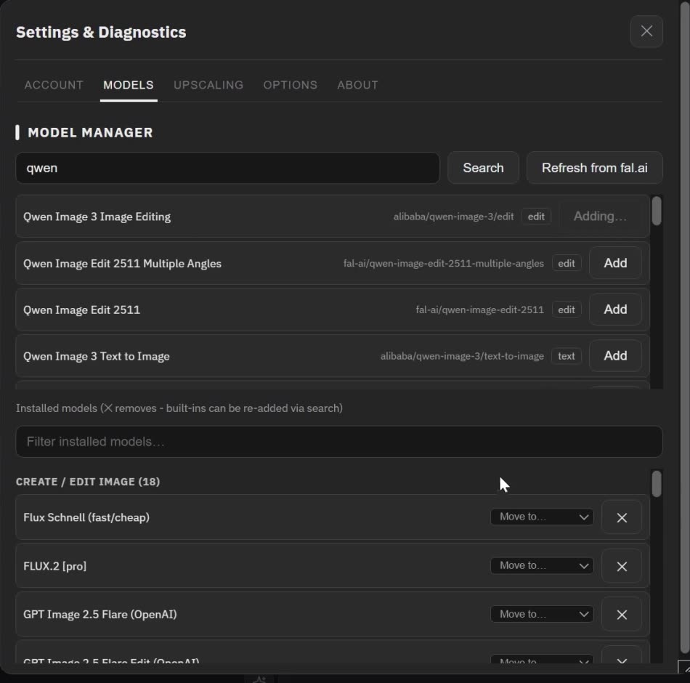Remove Flux Schnell (fast/cheap) with its X icon
Viewport: 690px width, 683px height.
621,517
